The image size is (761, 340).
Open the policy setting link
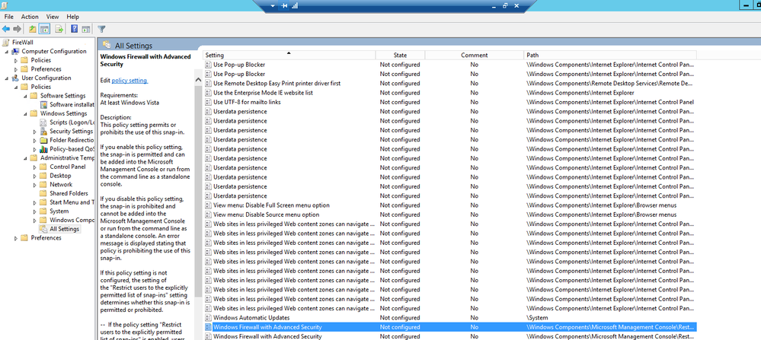[129, 81]
